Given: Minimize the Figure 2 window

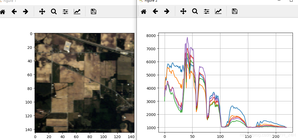Looking at the screenshot, I should point(279,1).
